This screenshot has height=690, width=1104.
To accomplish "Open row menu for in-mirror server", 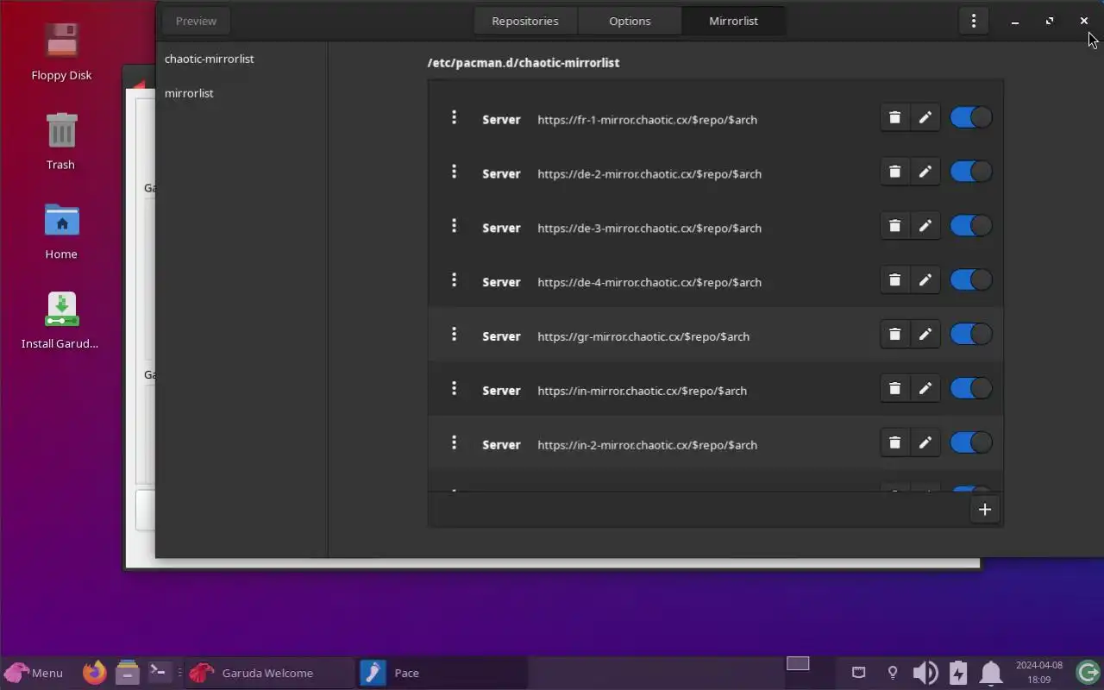I will [454, 389].
